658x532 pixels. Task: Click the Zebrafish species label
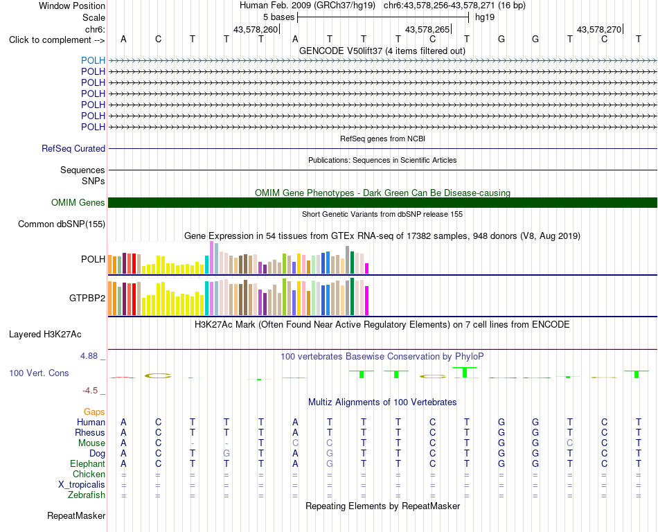(x=87, y=495)
